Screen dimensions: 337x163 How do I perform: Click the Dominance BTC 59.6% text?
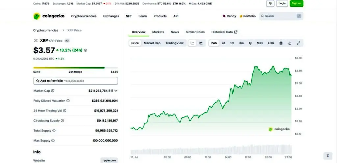point(157,3)
